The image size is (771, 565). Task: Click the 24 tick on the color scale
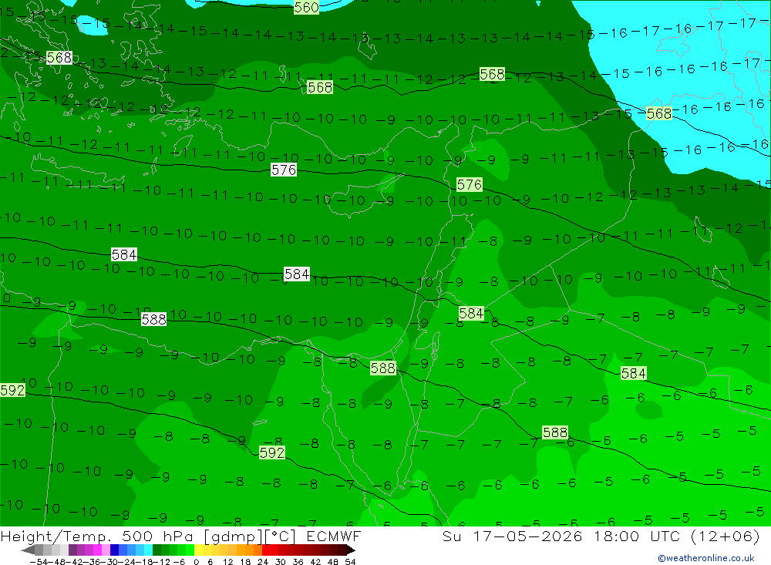(263, 562)
